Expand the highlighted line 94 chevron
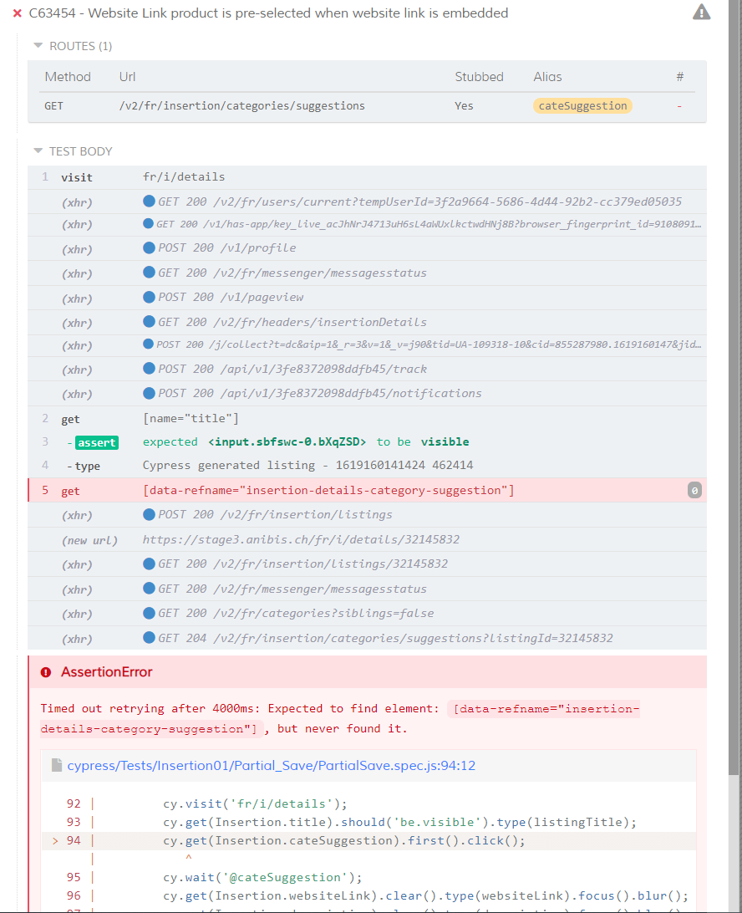The height and width of the screenshot is (913, 742). coord(54,839)
